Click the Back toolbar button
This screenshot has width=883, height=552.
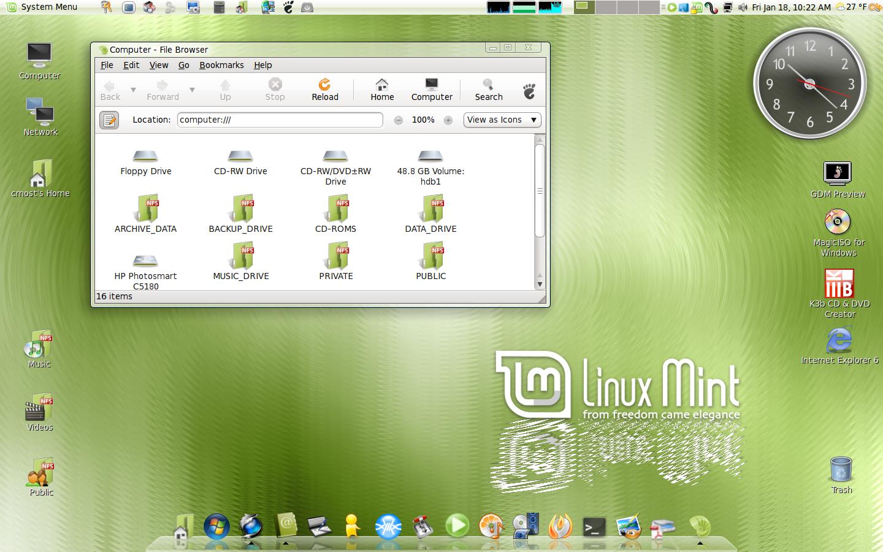110,90
